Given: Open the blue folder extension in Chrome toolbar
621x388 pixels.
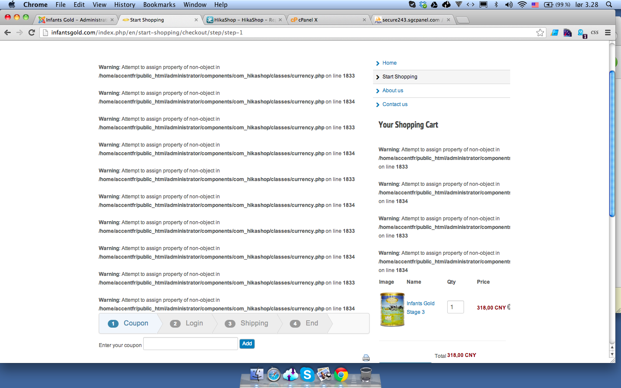Looking at the screenshot, I should point(555,32).
